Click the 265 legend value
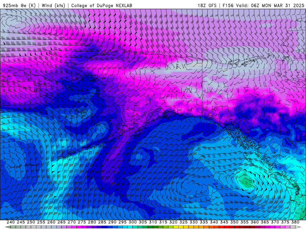This screenshot has height=229, width=306. click(62, 222)
